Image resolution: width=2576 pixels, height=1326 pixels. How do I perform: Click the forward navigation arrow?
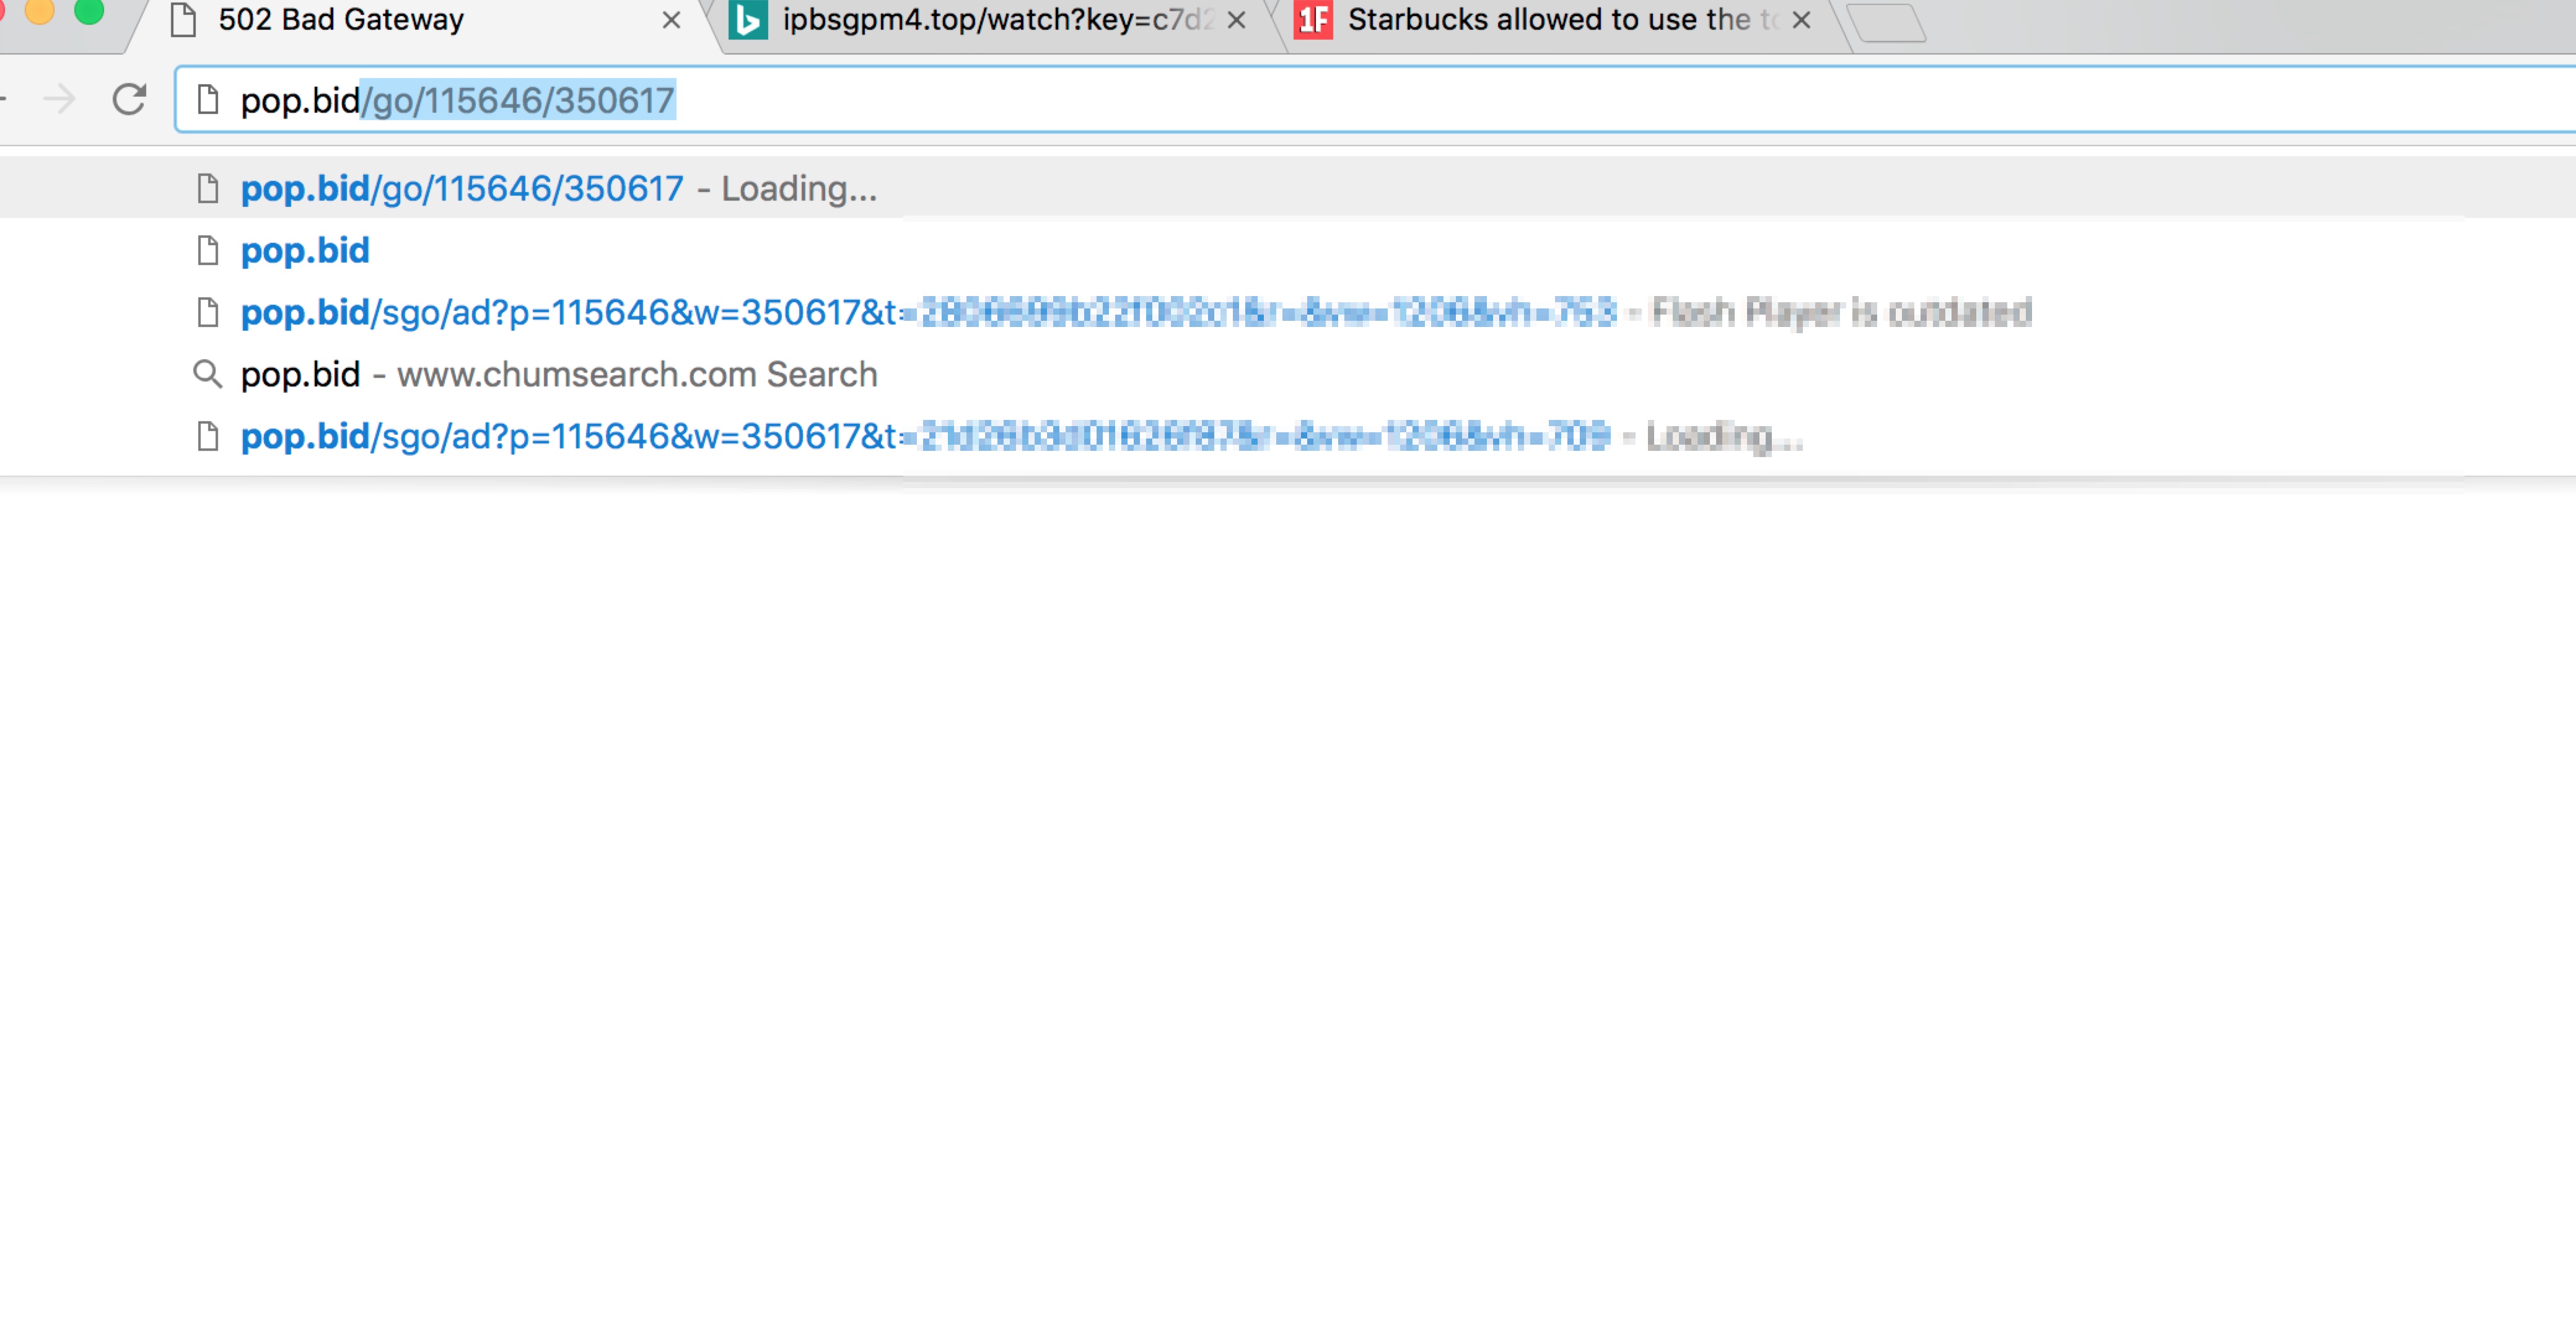[60, 100]
